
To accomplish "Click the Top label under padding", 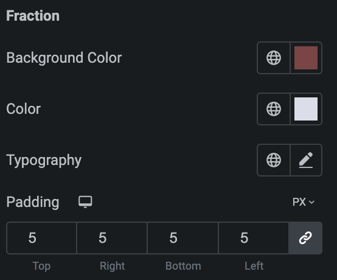I will pos(42,266).
